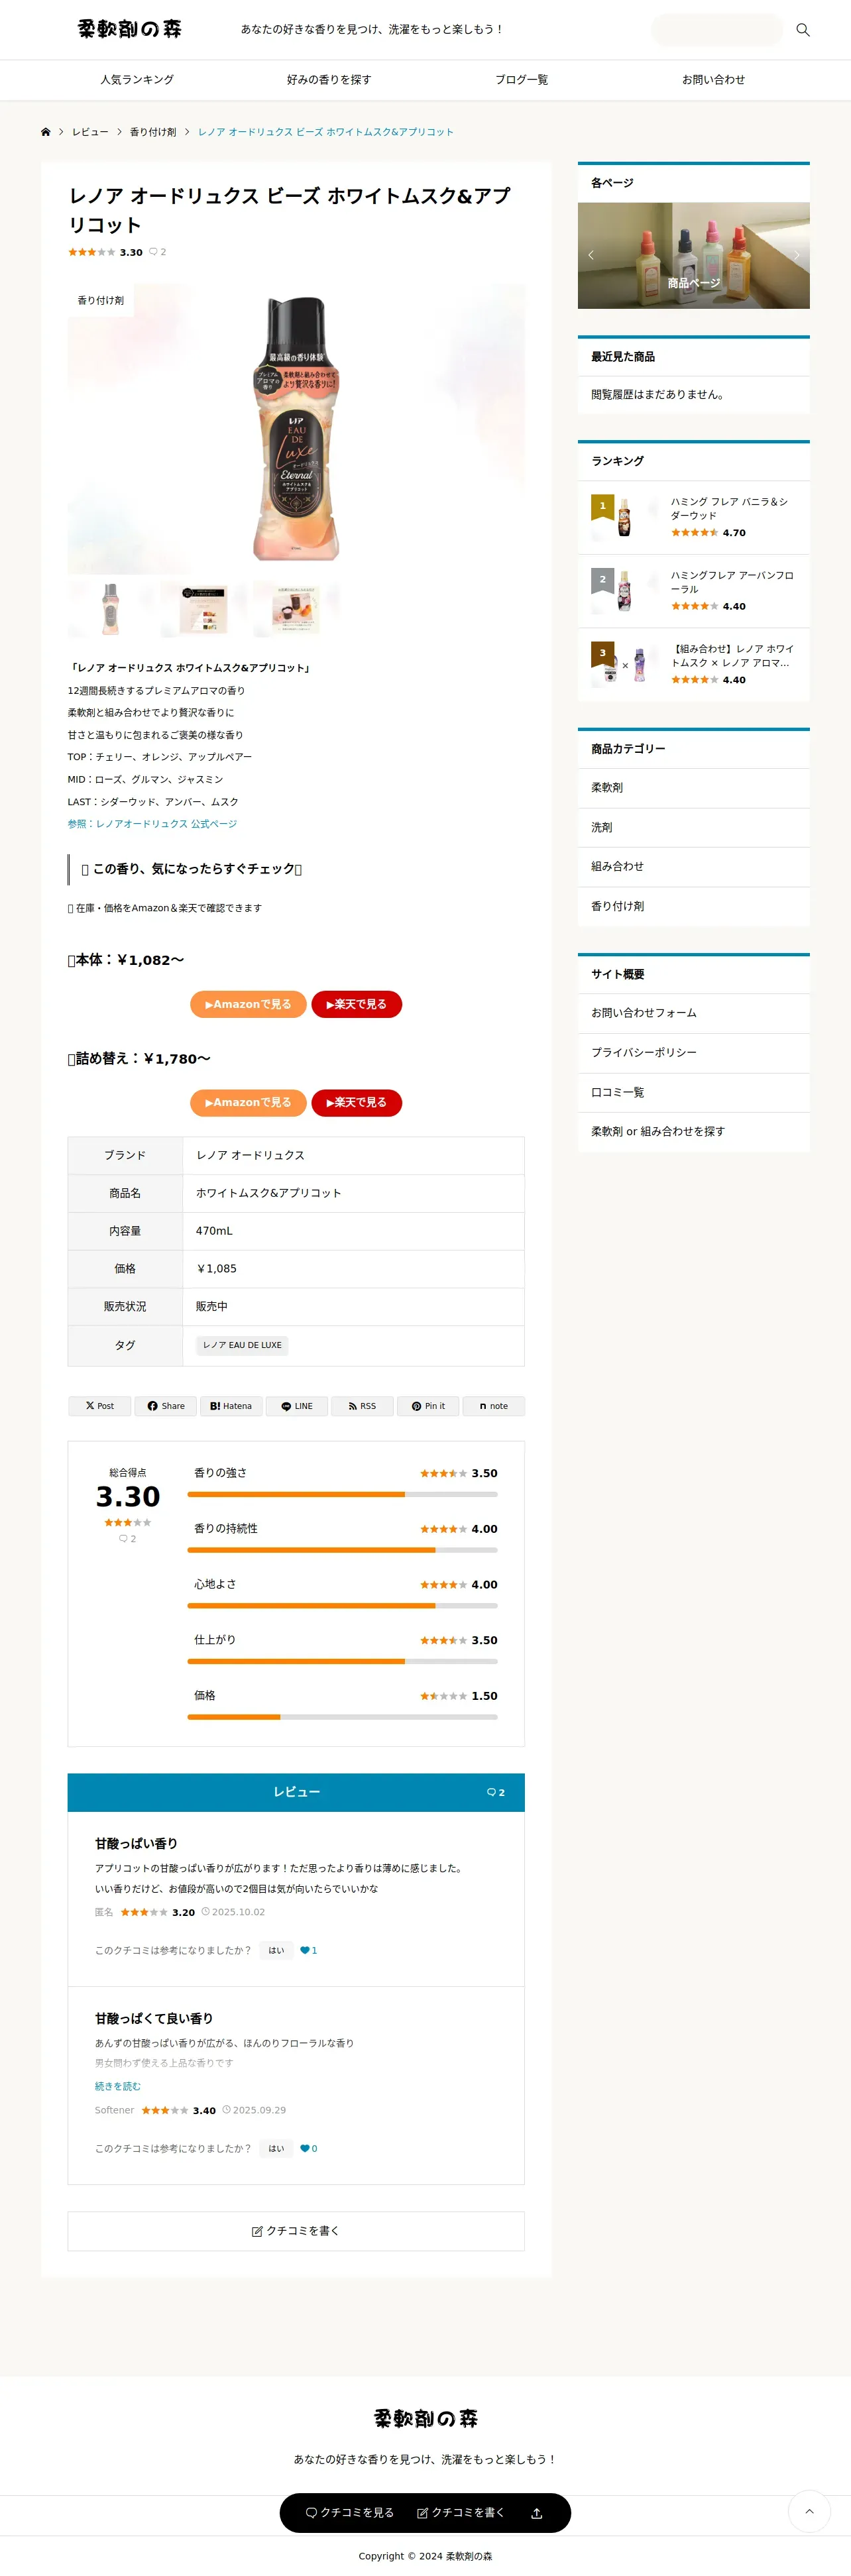Click はい on the first review
The height and width of the screenshot is (2576, 851).
coord(276,1950)
